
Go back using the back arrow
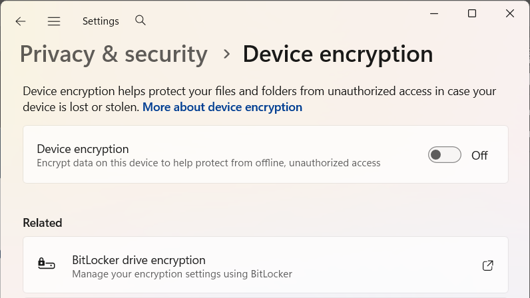tap(21, 21)
